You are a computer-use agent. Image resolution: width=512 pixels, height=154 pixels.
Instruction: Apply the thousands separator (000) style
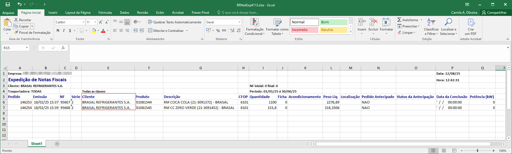coord(224,30)
